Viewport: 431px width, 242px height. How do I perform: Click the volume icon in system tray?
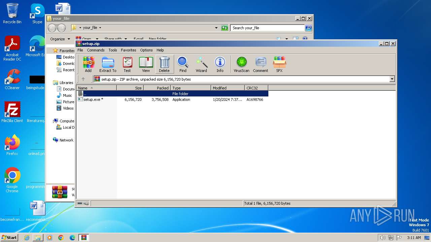click(383, 238)
